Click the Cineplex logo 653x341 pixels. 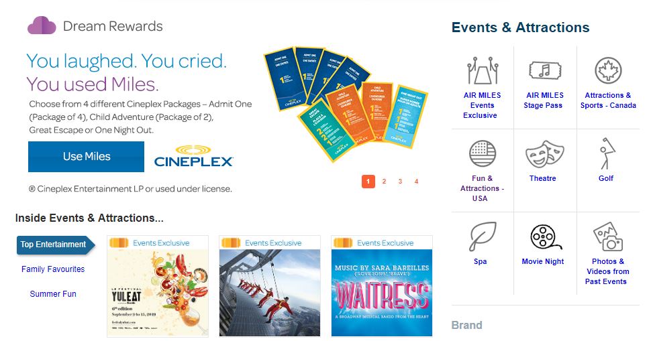[193, 157]
